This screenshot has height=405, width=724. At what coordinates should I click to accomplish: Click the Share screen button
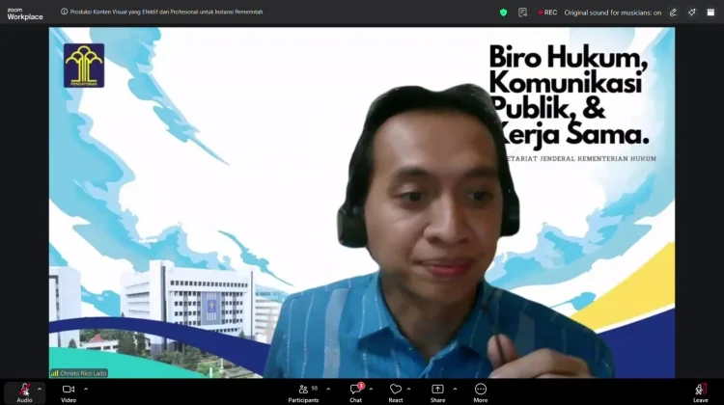click(x=437, y=392)
